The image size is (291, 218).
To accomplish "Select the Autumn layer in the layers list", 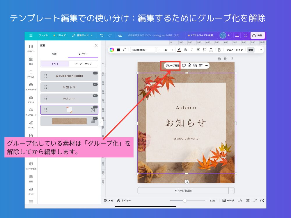I will (69, 98).
